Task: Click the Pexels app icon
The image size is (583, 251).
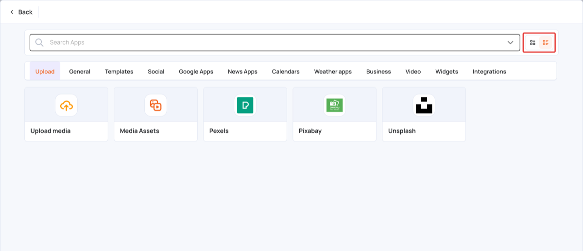Action: tap(245, 105)
